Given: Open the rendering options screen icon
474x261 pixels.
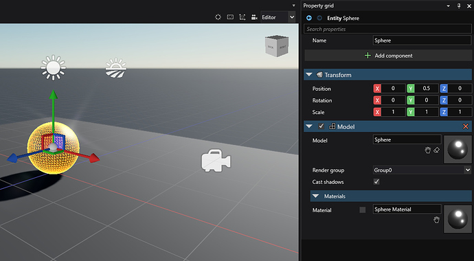Looking at the screenshot, I should coord(230,17).
